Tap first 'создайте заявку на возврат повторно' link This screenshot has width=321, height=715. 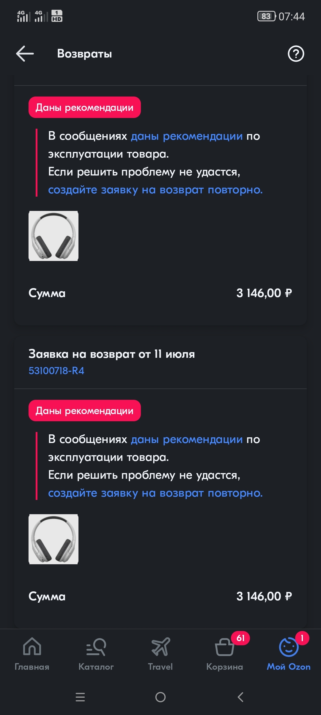pyautogui.click(x=155, y=190)
